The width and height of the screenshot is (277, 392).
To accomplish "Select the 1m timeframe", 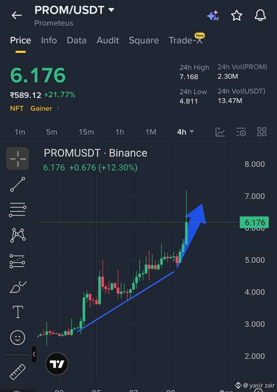I will point(20,132).
